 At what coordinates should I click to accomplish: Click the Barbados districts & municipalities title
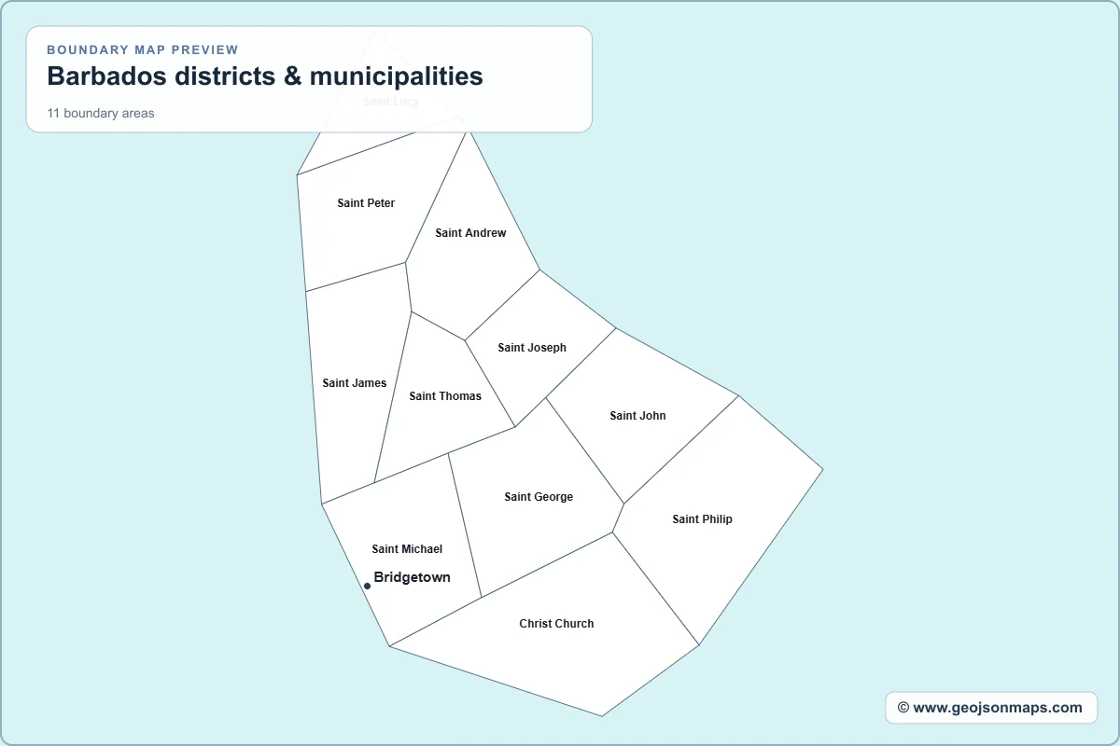click(265, 76)
